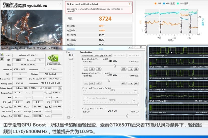Click the CPU温度 legend entry in chart
The image size is (208, 138).
tap(183, 4)
